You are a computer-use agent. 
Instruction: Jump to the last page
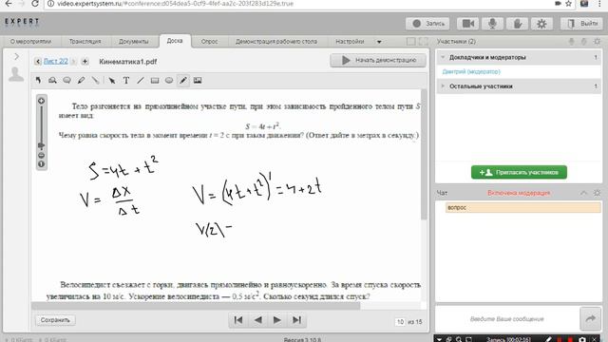(296, 320)
